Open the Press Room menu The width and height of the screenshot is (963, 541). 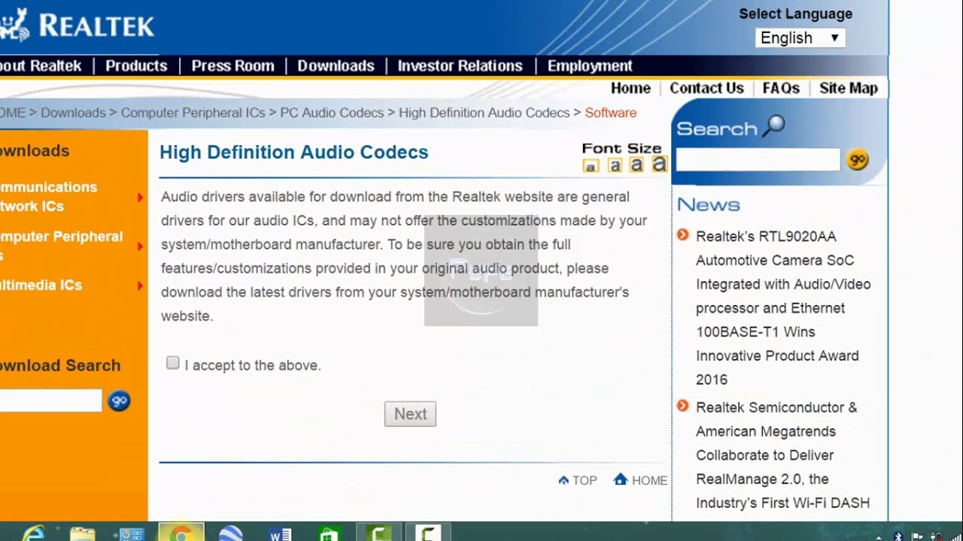(232, 66)
